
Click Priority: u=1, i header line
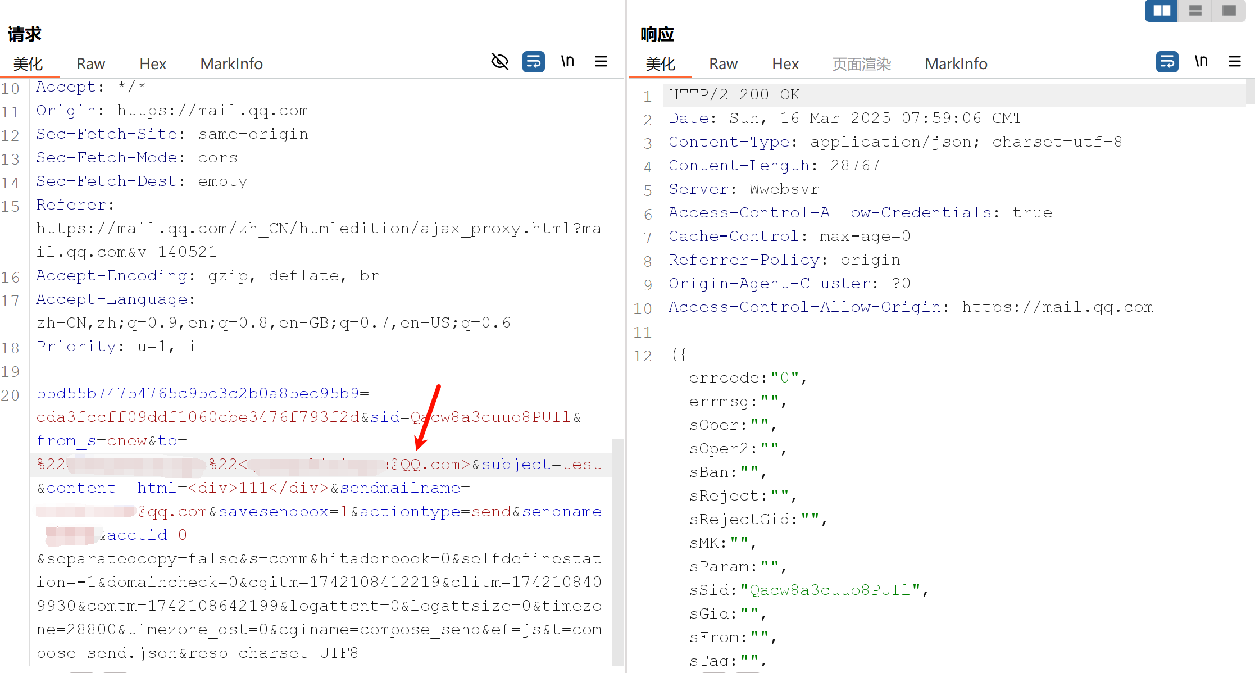[117, 346]
